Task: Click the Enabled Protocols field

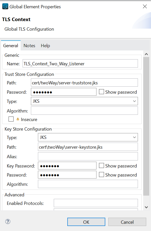Action: 96,203
